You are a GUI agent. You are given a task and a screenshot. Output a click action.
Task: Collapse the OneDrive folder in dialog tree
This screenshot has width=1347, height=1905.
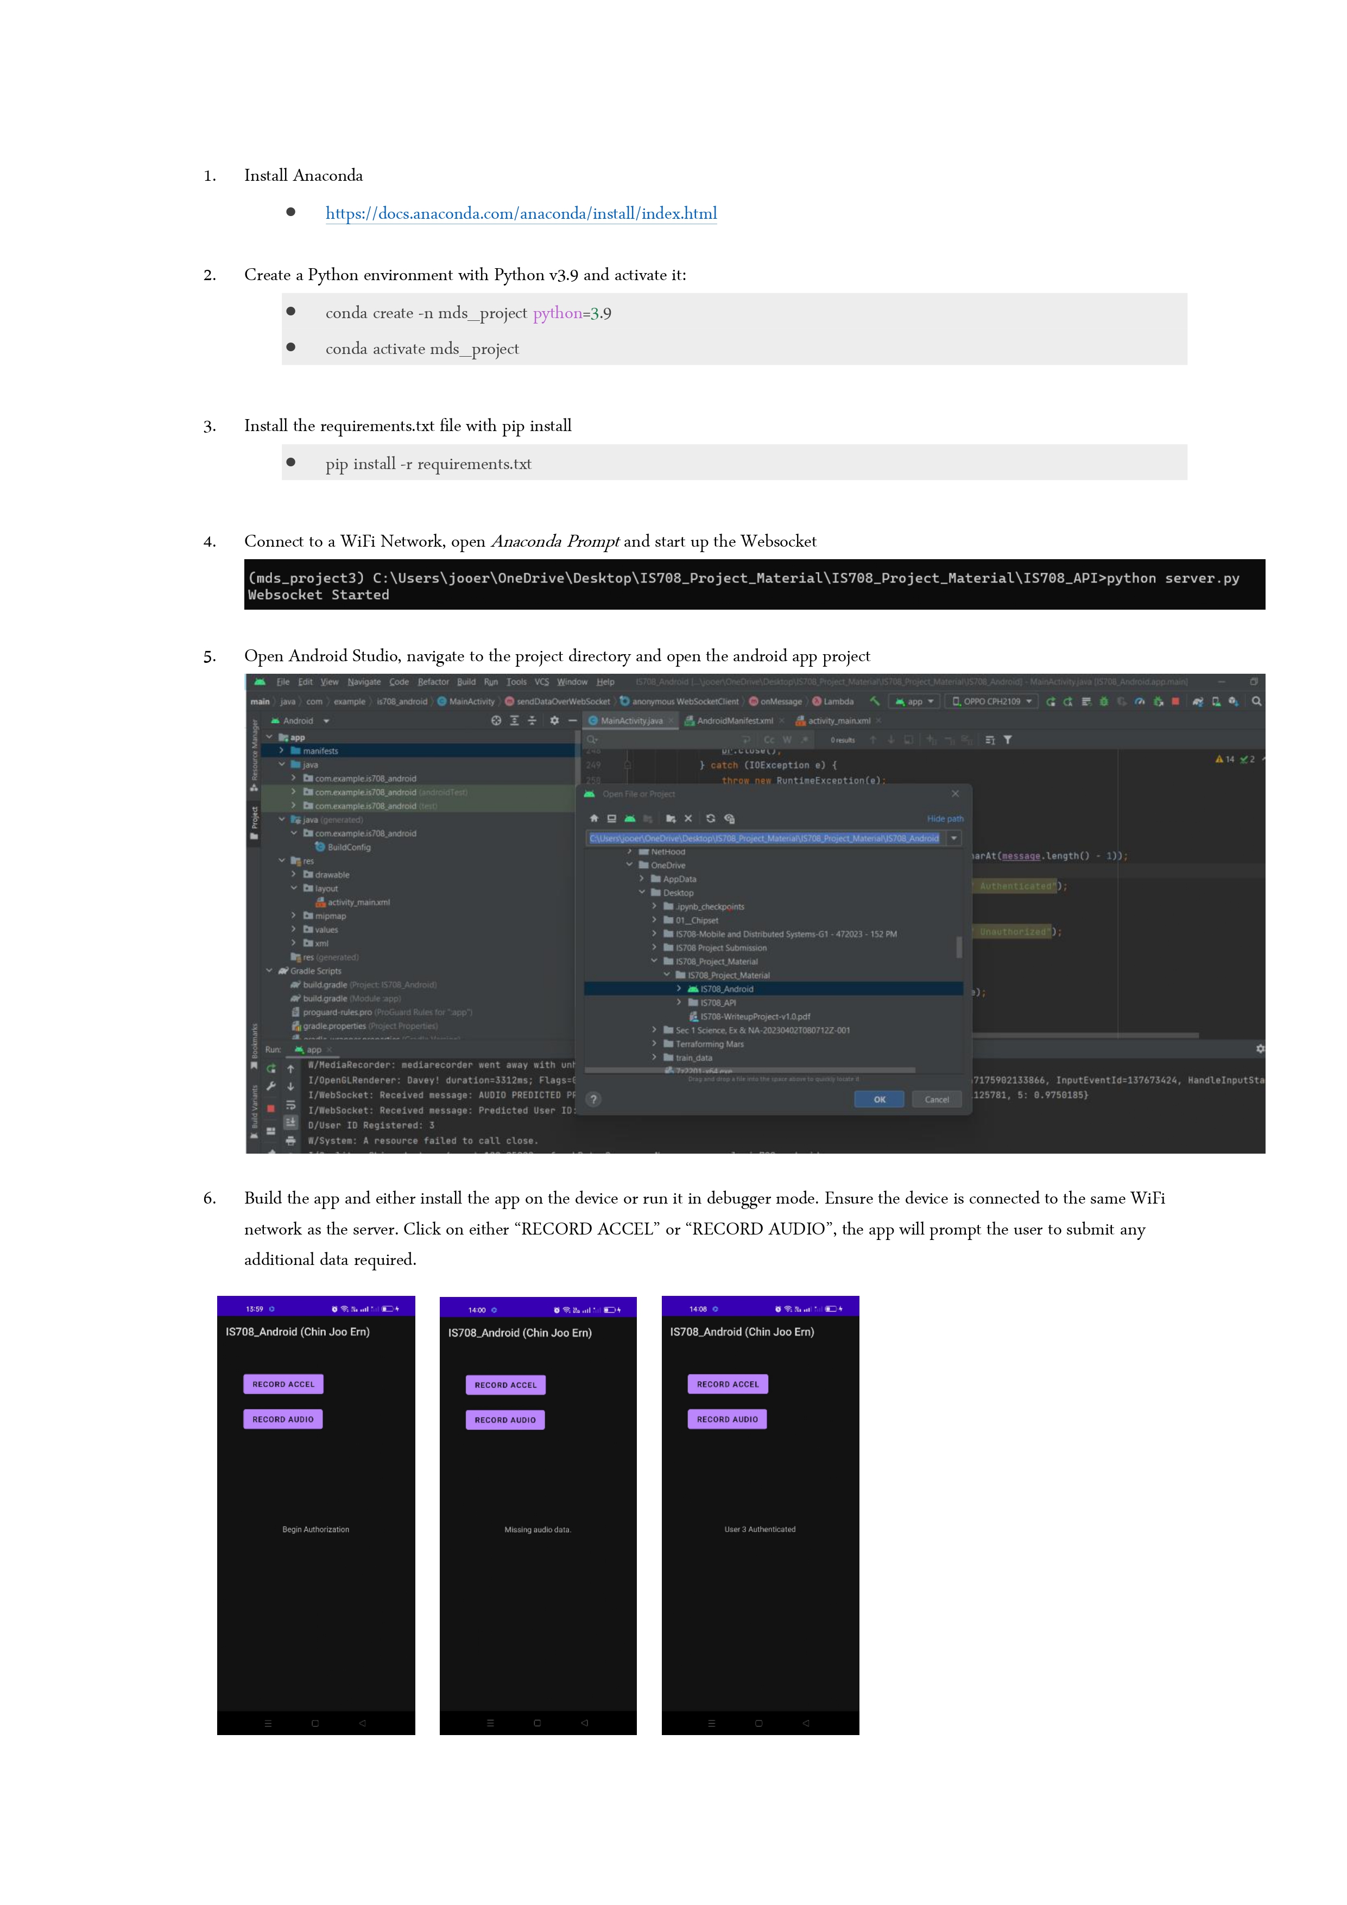(629, 865)
